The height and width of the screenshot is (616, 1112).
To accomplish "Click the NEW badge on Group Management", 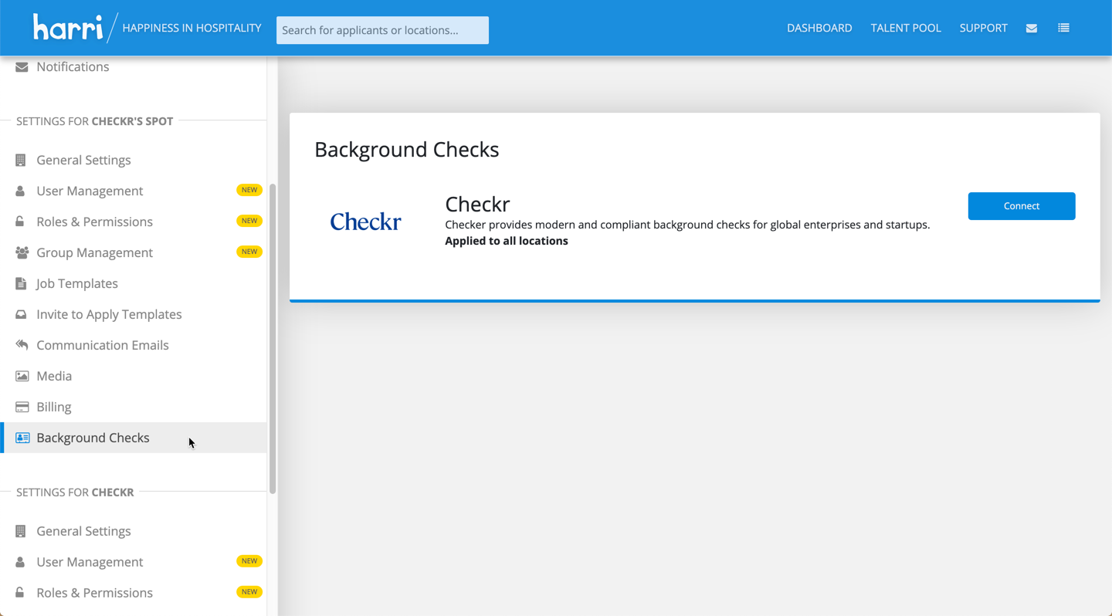I will [249, 252].
